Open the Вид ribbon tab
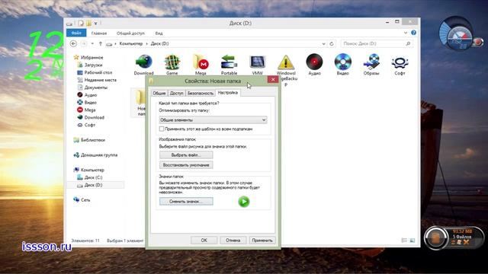 pos(159,33)
